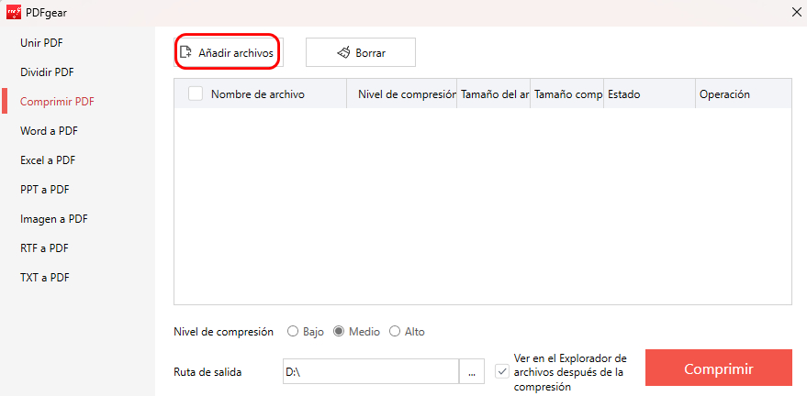Close the PDFgear window

(796, 13)
